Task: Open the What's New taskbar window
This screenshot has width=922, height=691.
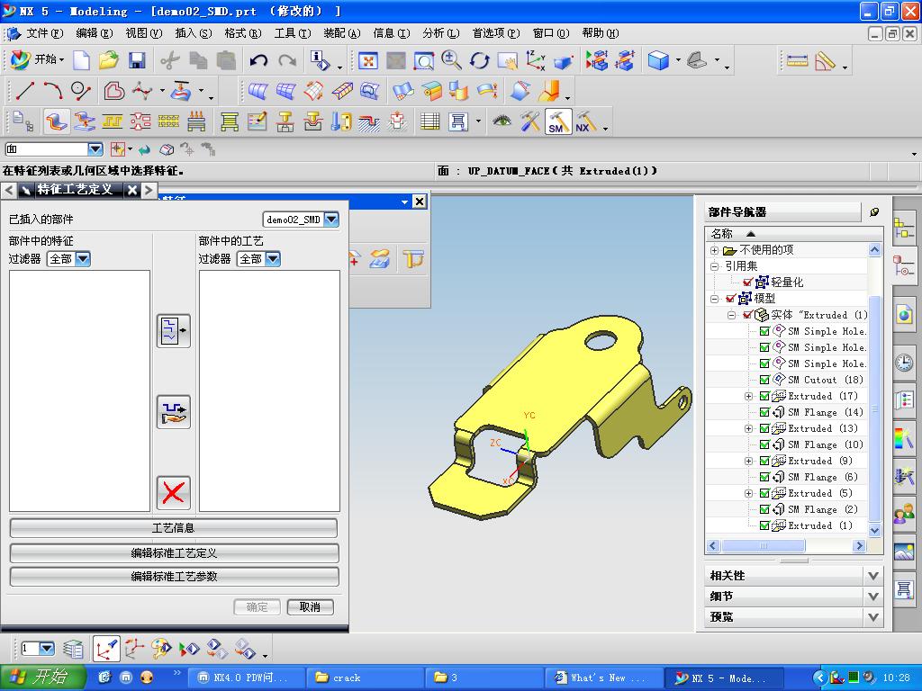Action: (x=603, y=678)
